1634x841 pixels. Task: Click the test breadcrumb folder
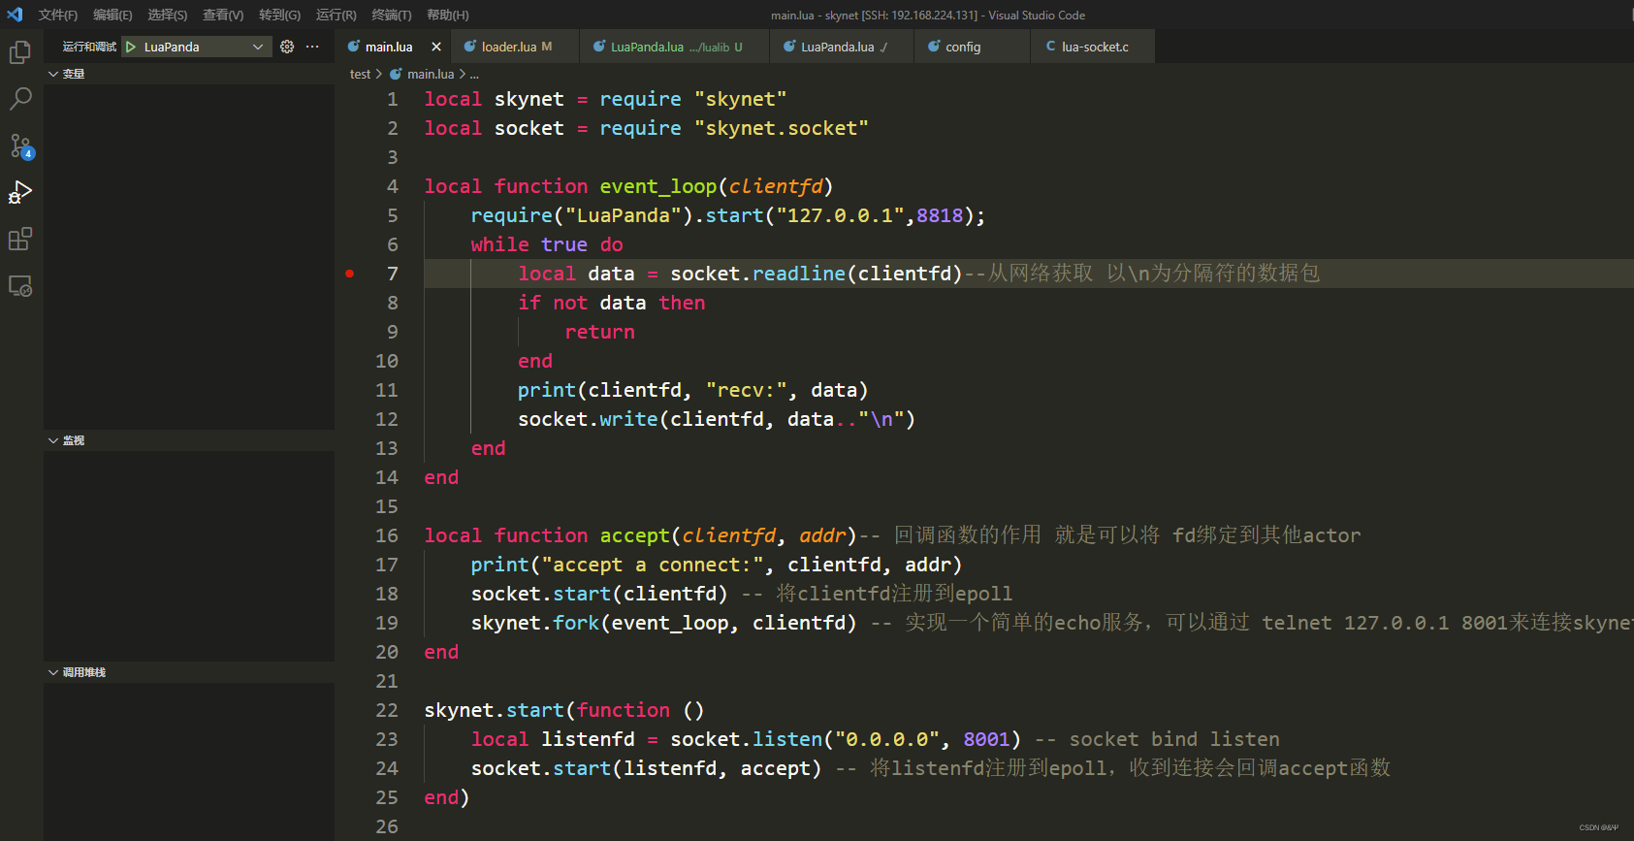(360, 74)
